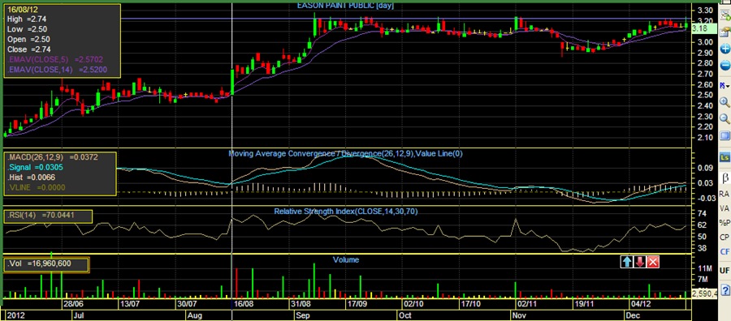Open help with the question mark icon
This screenshot has width=731, height=321.
pyautogui.click(x=725, y=290)
